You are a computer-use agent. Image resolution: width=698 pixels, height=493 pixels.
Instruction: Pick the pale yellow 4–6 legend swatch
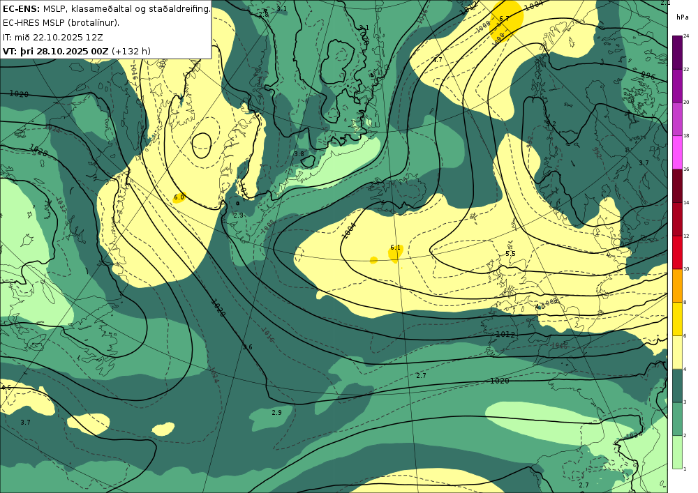tap(677, 353)
